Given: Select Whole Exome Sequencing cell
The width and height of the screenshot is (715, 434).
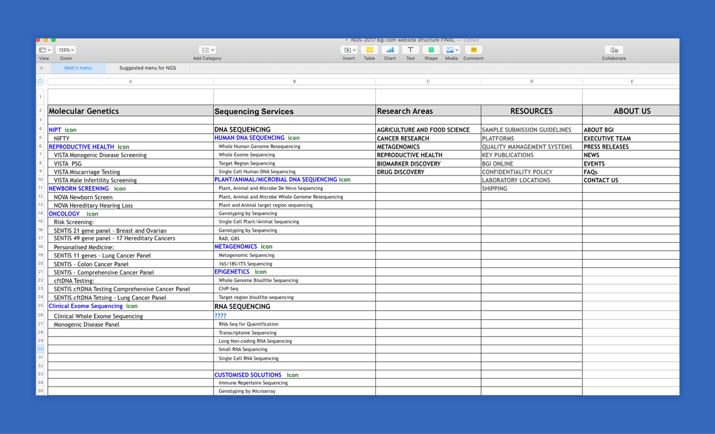Looking at the screenshot, I should click(295, 155).
